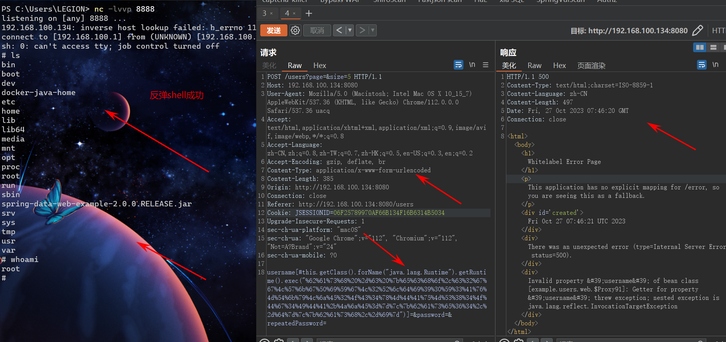Click the terminal's final # prompt
This screenshot has width=726, height=342.
coord(3,278)
